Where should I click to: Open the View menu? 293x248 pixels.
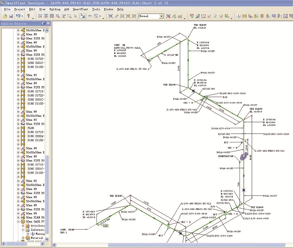[x=42, y=9]
